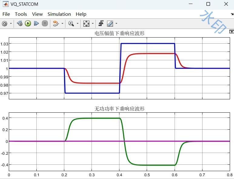The image size is (234, 179).
Task: Click the Step Back button
Action: tap(19, 23)
